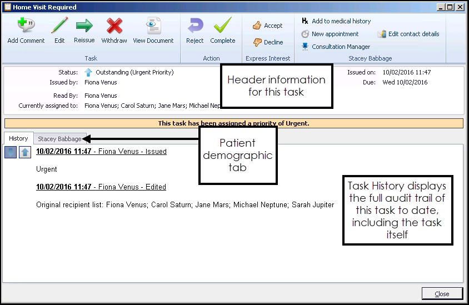Switch to the History tab
Screen dimensions: 469x305
coord(18,138)
